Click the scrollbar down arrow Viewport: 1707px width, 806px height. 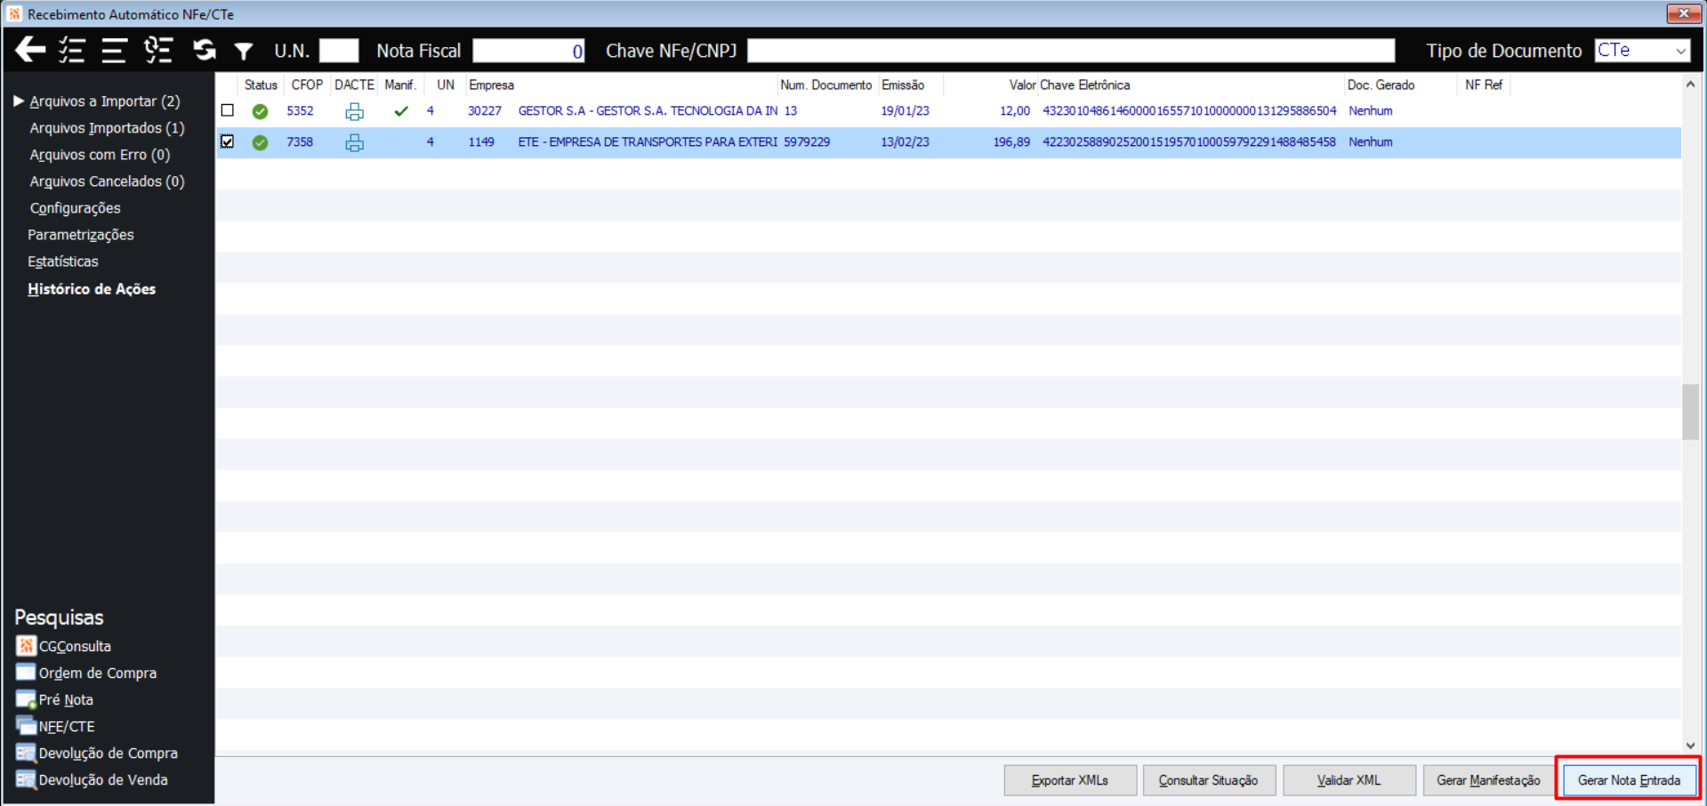click(1690, 746)
